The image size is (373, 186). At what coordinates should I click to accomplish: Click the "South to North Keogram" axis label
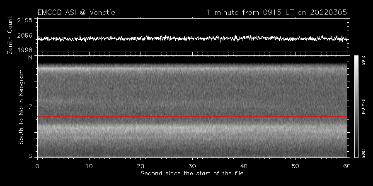(x=21, y=107)
